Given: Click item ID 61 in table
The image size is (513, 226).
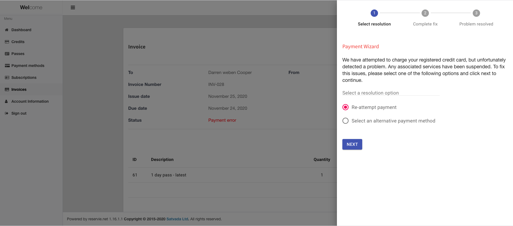Looking at the screenshot, I should click(x=135, y=175).
